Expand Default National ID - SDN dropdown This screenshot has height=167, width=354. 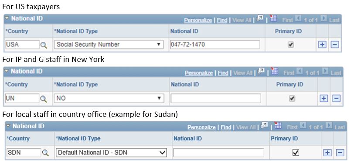pos(111,153)
